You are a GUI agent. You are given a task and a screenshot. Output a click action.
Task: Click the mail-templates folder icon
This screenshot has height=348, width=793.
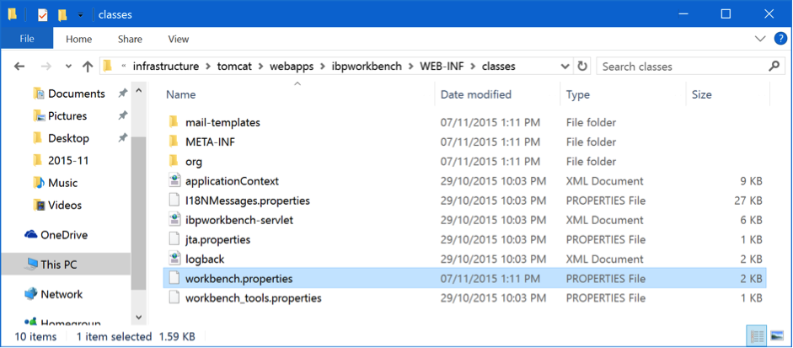tap(174, 122)
